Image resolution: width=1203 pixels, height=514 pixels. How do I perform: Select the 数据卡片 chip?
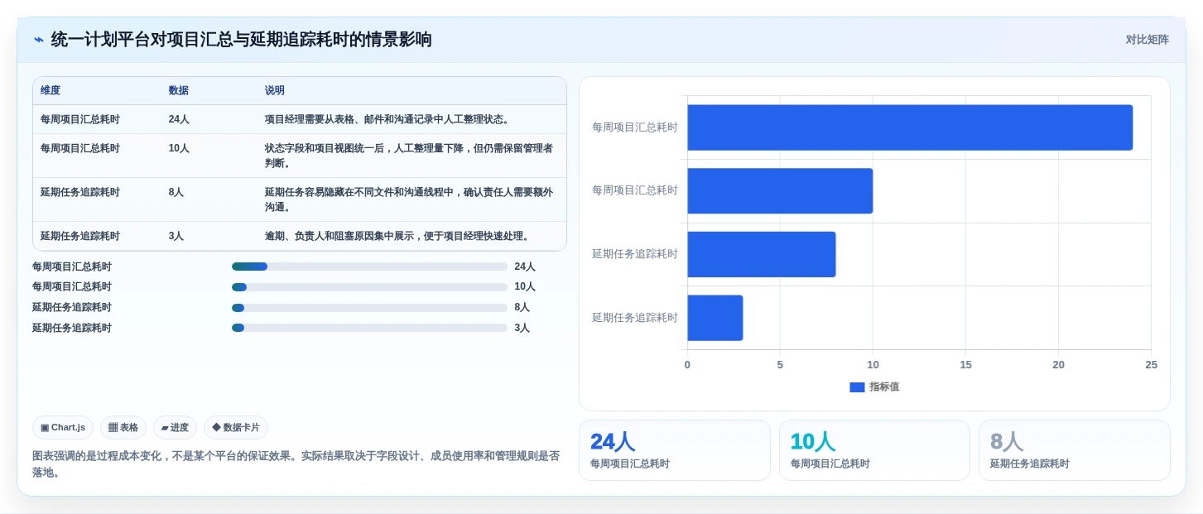pyautogui.click(x=236, y=428)
